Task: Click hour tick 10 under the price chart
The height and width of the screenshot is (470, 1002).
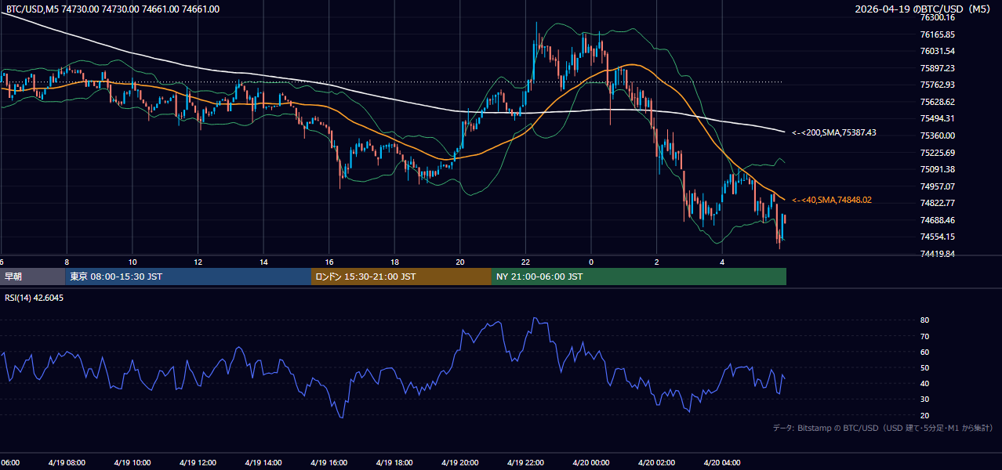Action: click(133, 262)
